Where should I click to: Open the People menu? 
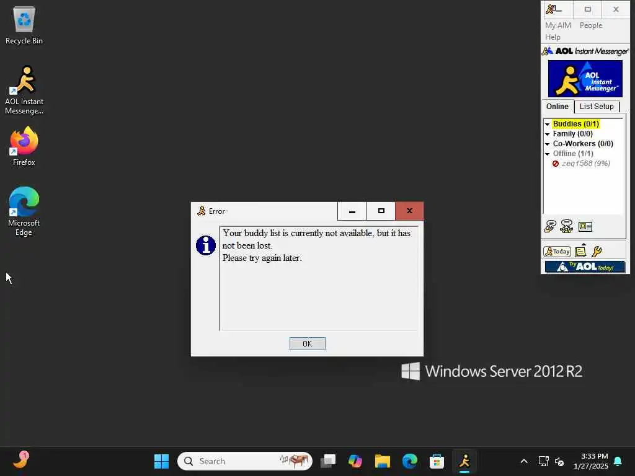591,25
